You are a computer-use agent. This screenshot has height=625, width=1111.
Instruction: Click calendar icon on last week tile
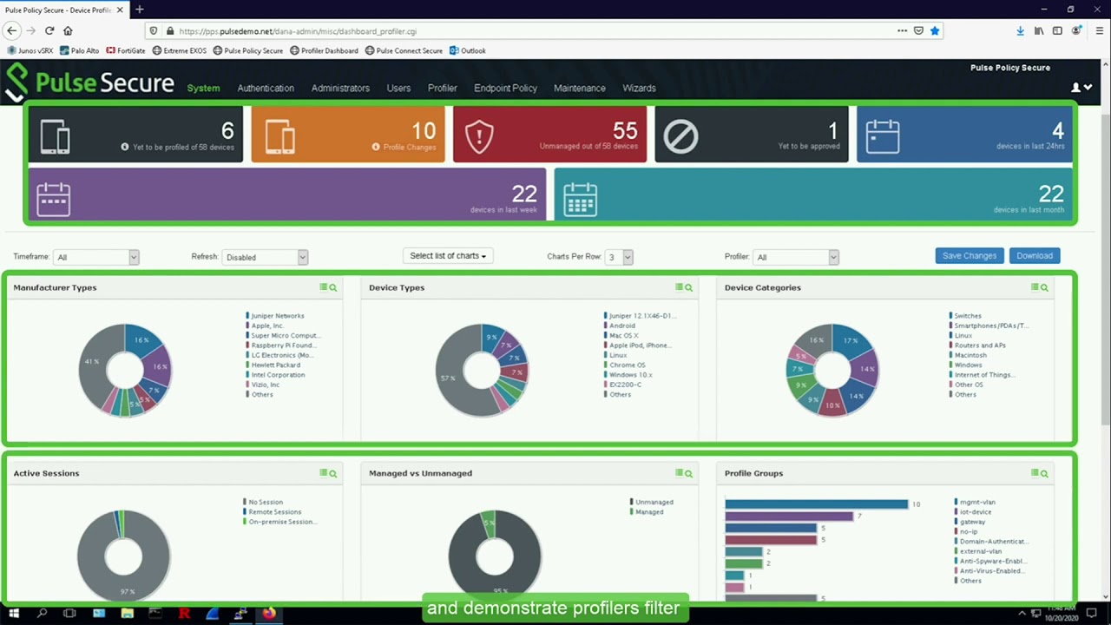click(53, 199)
